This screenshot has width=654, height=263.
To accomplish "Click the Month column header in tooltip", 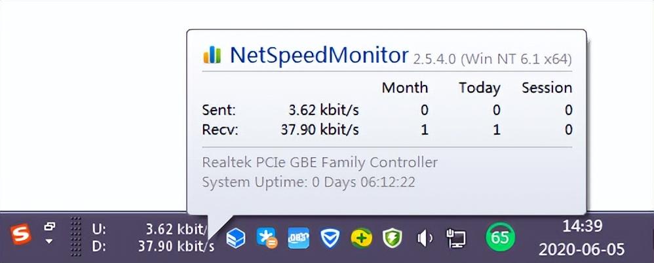I will pos(405,88).
